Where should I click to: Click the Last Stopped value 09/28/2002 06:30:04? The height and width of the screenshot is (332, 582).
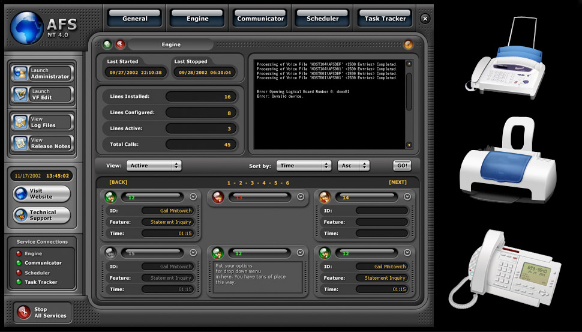point(205,73)
